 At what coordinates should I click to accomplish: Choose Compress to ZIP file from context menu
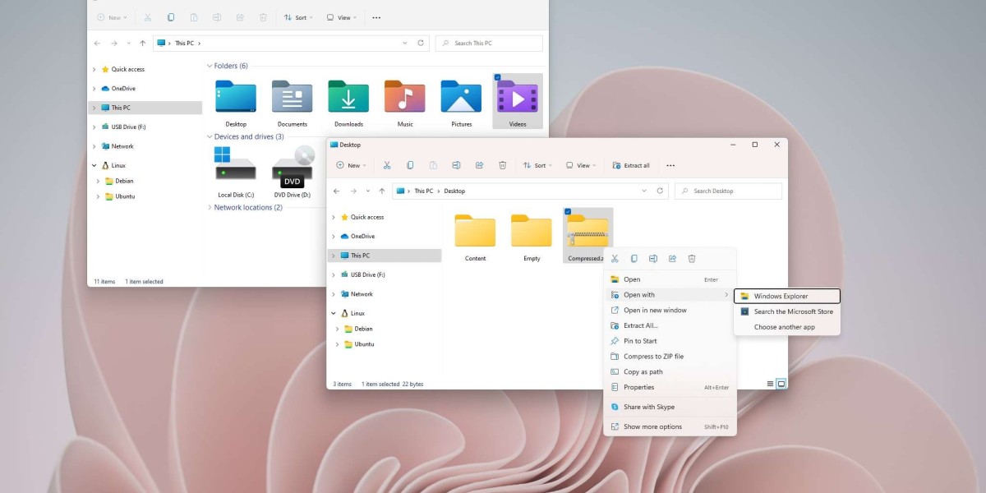(x=670, y=357)
